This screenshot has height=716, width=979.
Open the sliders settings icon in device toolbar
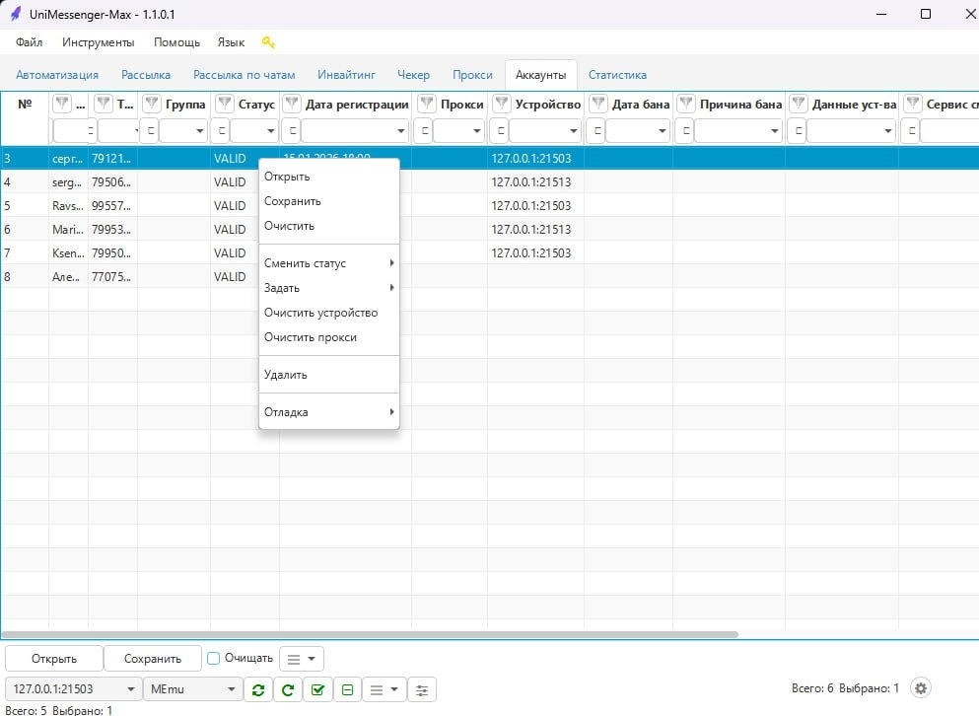click(x=422, y=690)
